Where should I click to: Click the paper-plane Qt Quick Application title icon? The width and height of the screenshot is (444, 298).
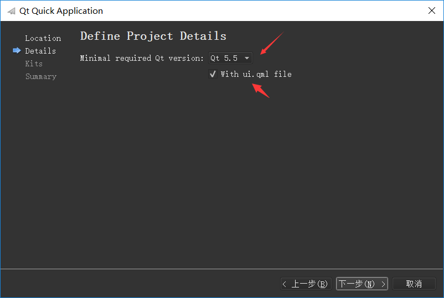(11, 11)
